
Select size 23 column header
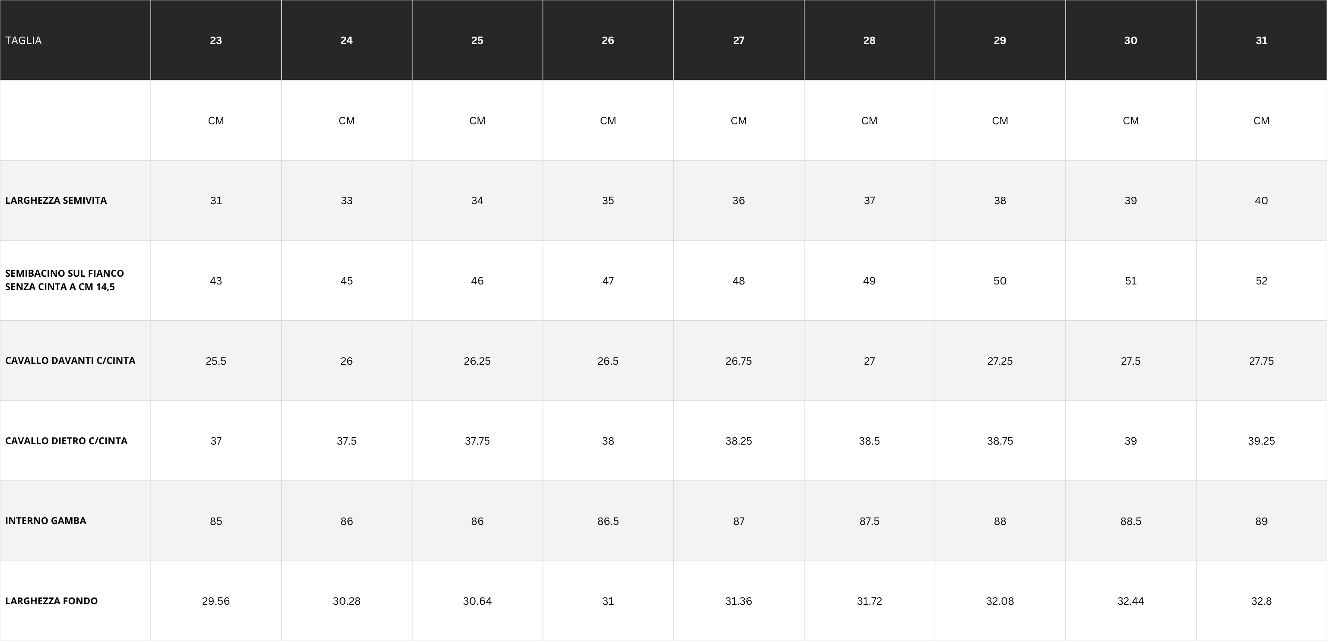tap(216, 40)
